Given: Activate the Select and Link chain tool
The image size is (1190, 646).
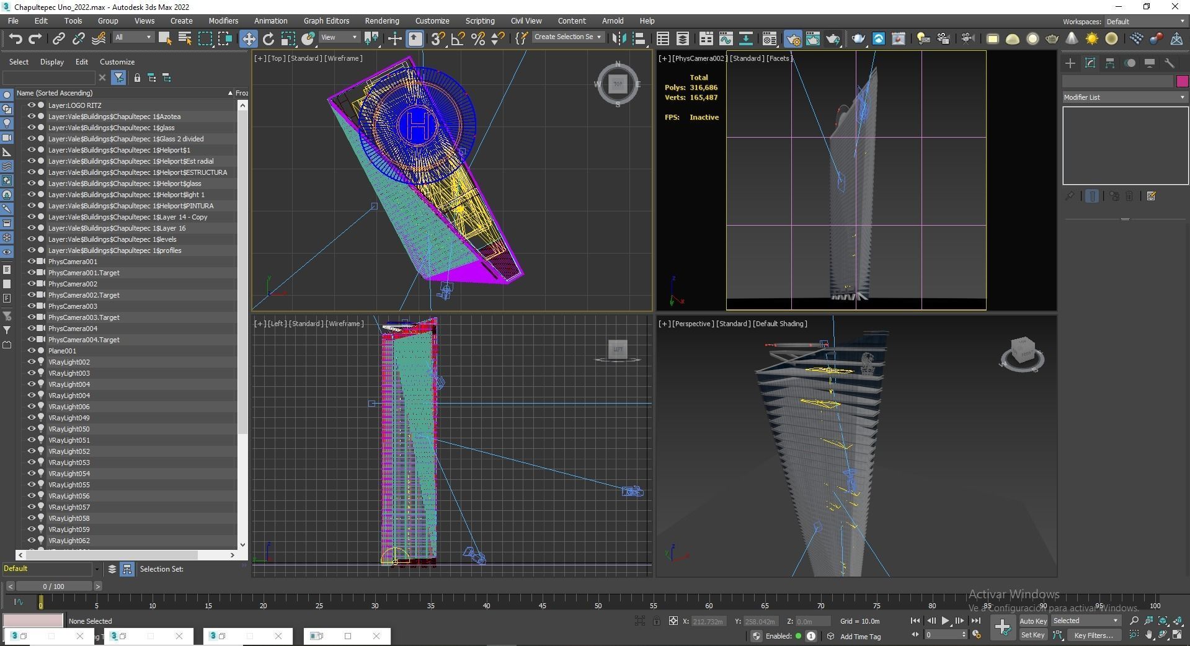Looking at the screenshot, I should 58,38.
